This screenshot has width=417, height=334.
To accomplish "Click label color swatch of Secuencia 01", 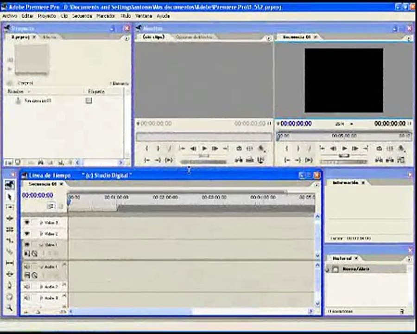I will (88, 100).
